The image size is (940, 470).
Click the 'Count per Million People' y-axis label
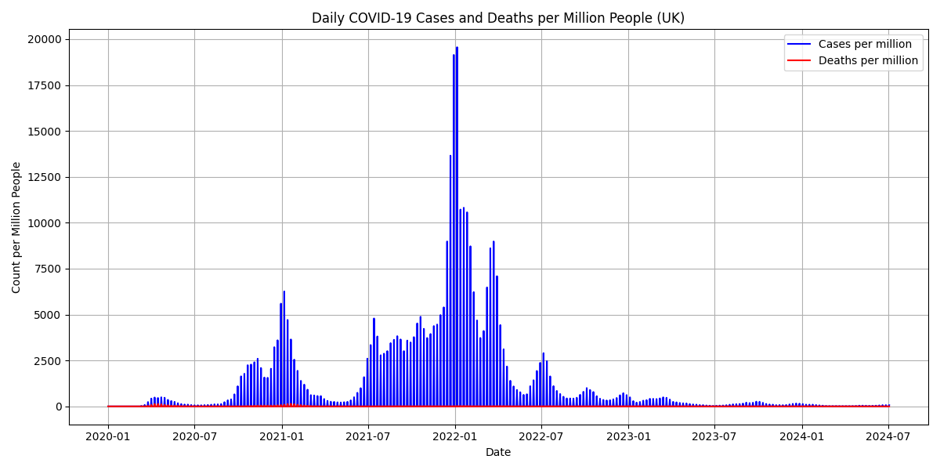pyautogui.click(x=16, y=227)
